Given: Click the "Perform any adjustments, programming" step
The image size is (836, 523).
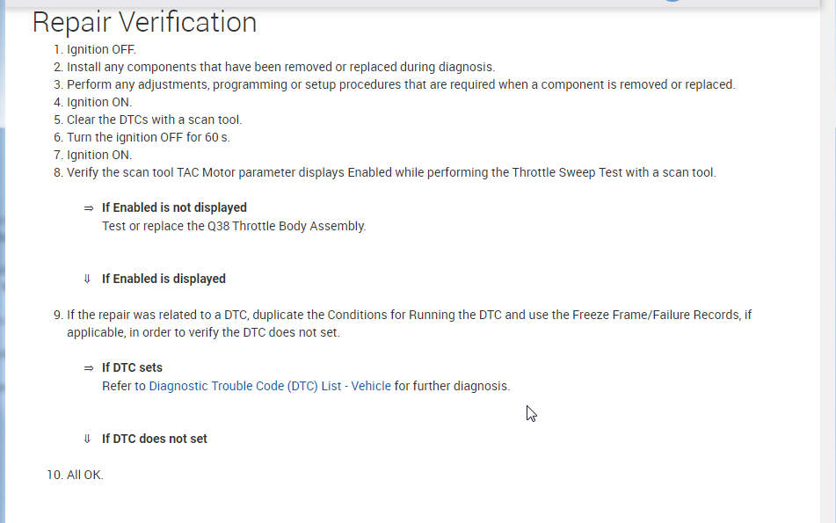Looking at the screenshot, I should coord(400,84).
